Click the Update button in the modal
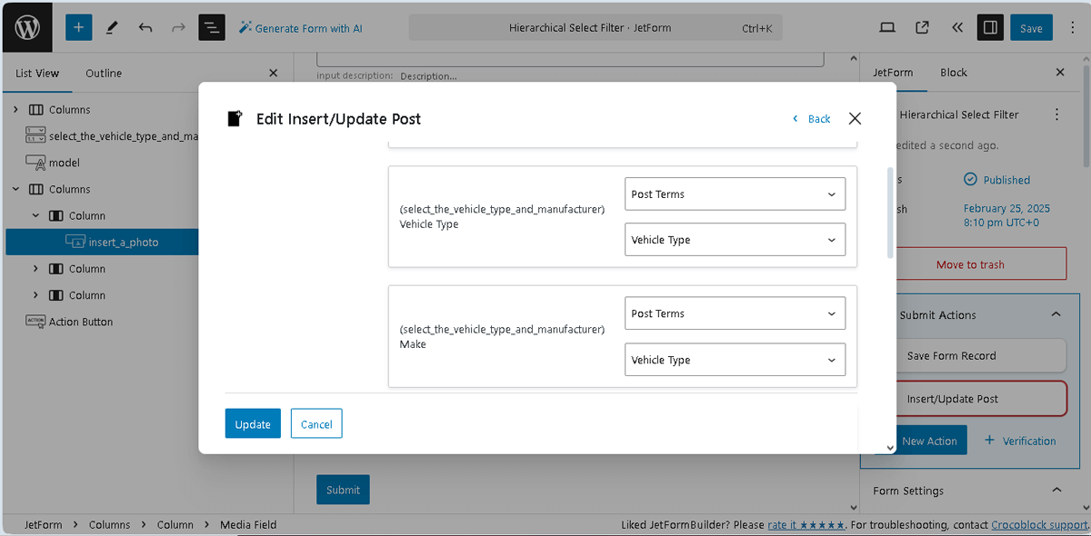Viewport: 1091px width, 536px height. (252, 423)
